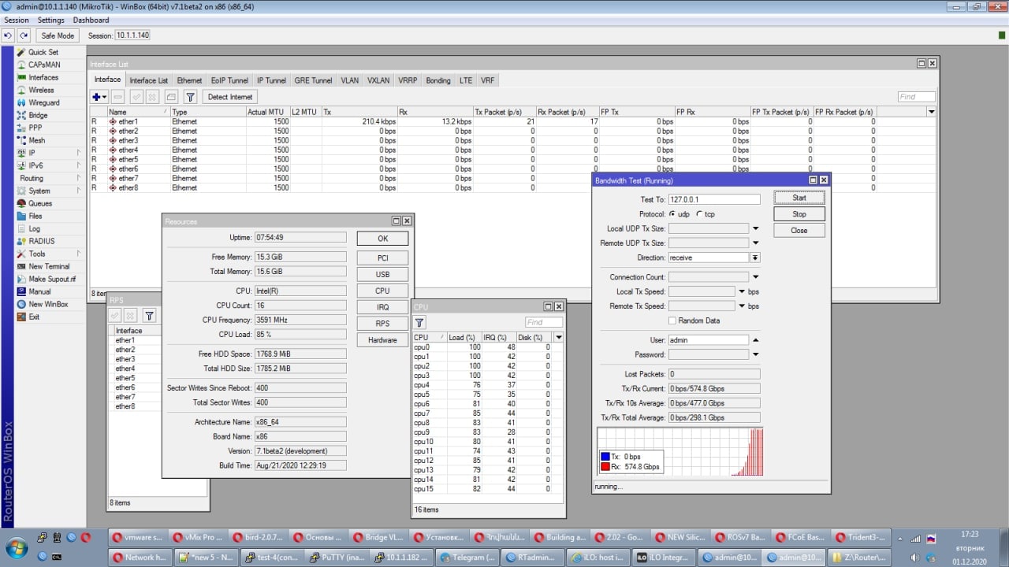Open RADIUS sidebar entry
1009x567 pixels.
41,241
